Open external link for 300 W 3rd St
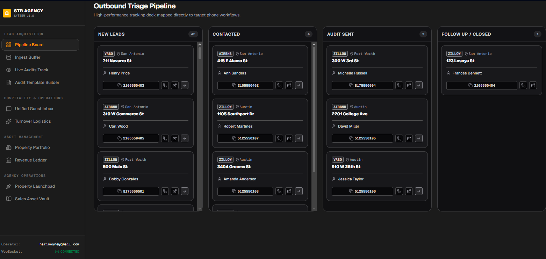546x259 pixels. (x=409, y=85)
